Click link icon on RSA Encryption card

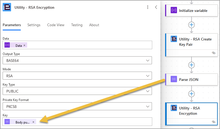214,122
